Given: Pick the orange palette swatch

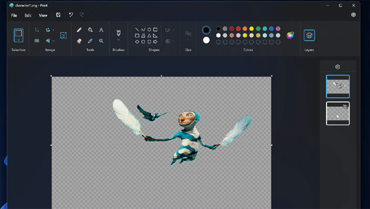Looking at the screenshot, I should point(245,29).
